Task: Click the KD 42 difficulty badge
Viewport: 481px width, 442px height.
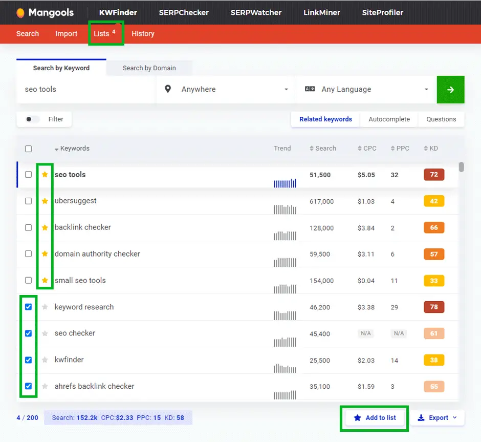Action: pyautogui.click(x=434, y=201)
